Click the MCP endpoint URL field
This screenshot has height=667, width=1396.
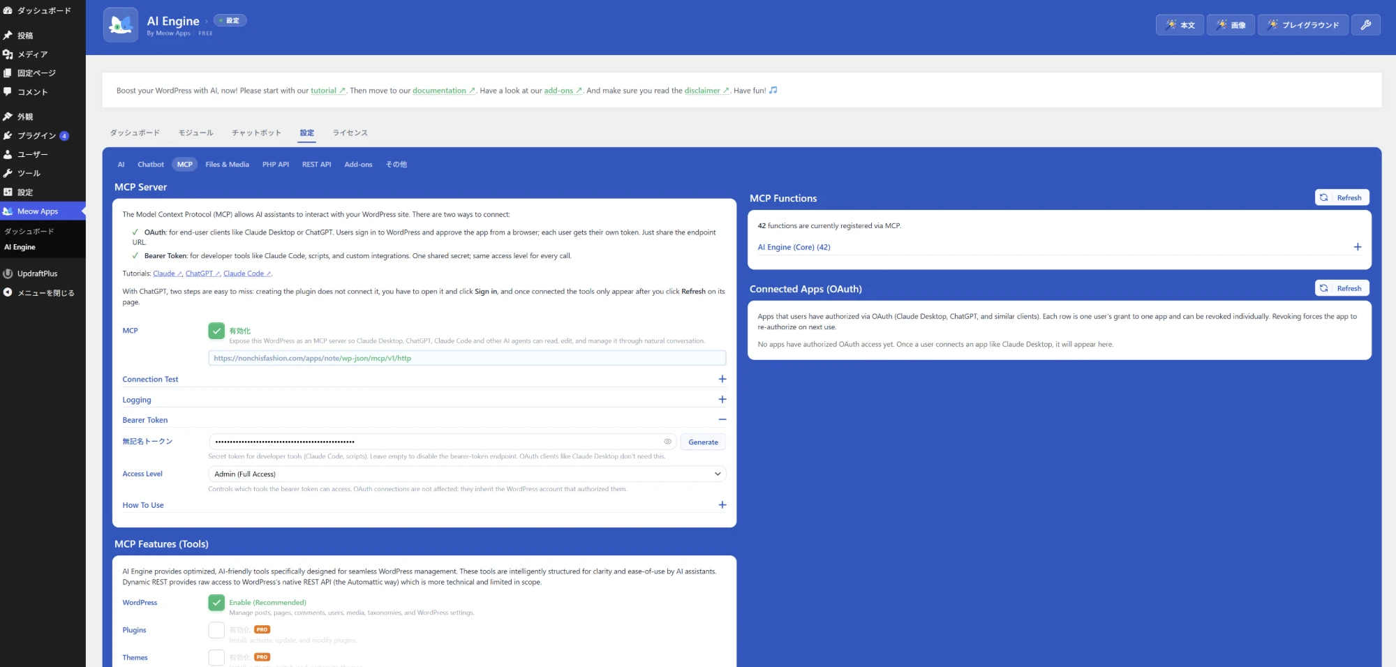coord(467,358)
